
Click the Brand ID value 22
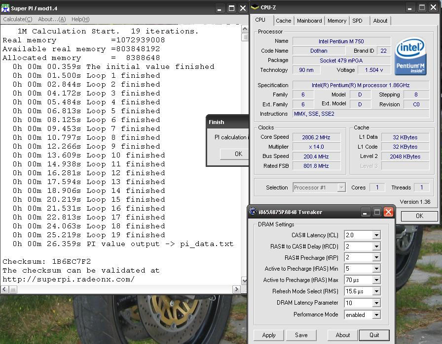pyautogui.click(x=383, y=51)
